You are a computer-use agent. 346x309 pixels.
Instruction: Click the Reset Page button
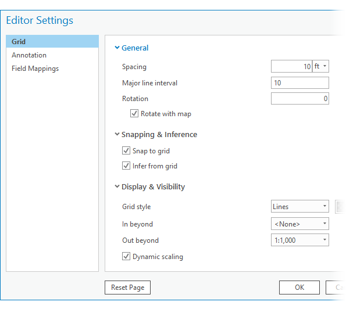pos(127,288)
